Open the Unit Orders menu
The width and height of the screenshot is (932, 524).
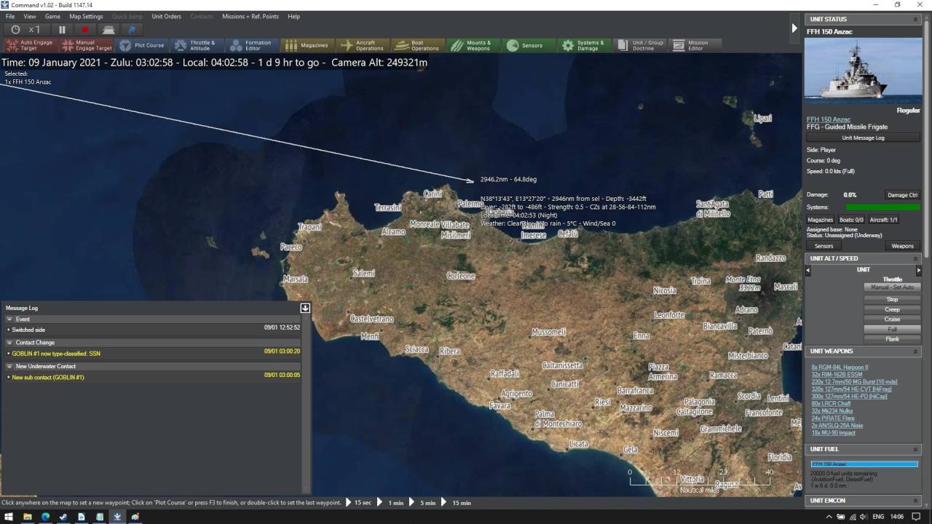(166, 16)
